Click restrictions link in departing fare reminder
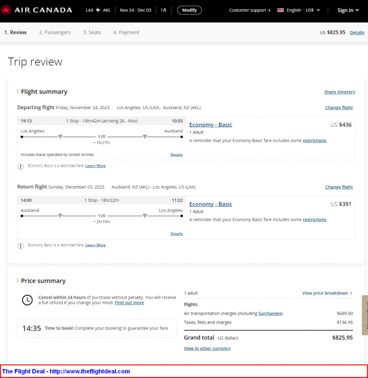This screenshot has height=378, width=368. [x=314, y=140]
